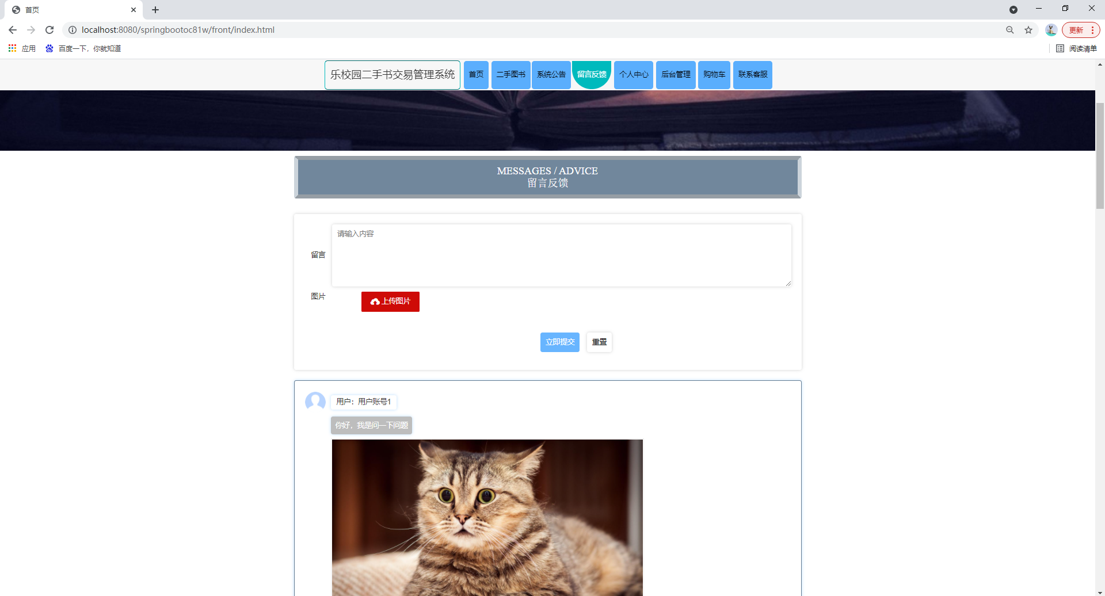1105x596 pixels.
Task: Close the 首页 browser tab
Action: (134, 10)
